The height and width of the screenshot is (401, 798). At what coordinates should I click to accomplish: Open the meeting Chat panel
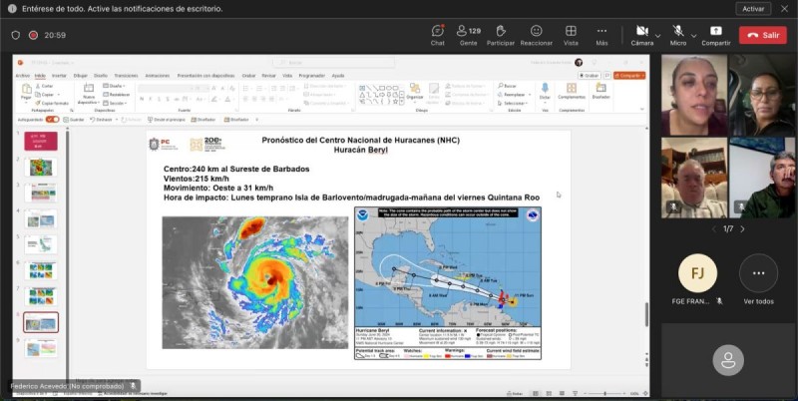[438, 35]
